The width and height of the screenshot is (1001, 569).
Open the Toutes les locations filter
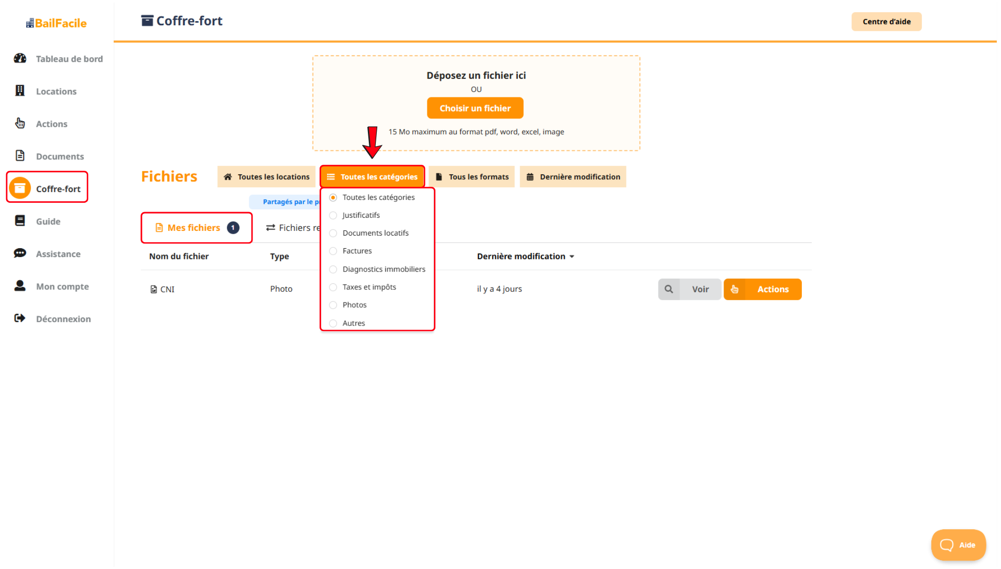266,177
